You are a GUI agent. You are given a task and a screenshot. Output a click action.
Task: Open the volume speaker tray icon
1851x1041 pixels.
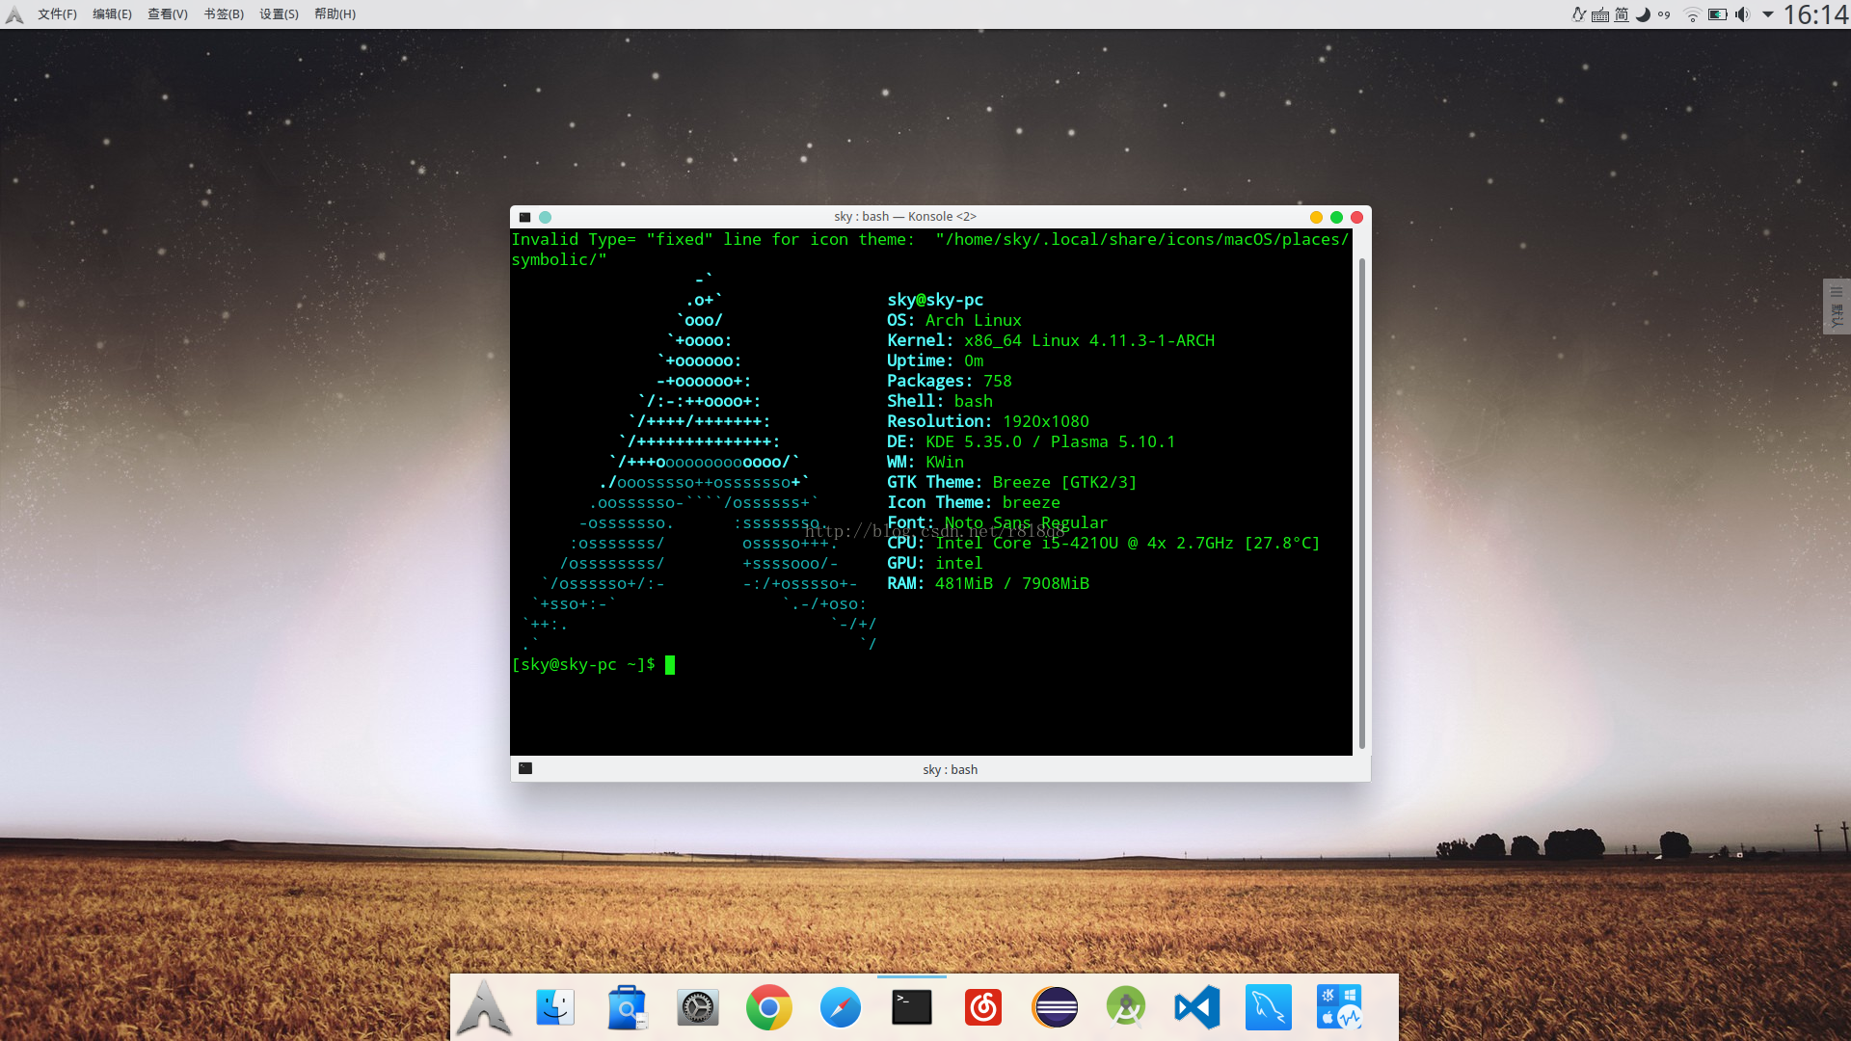pos(1742,14)
